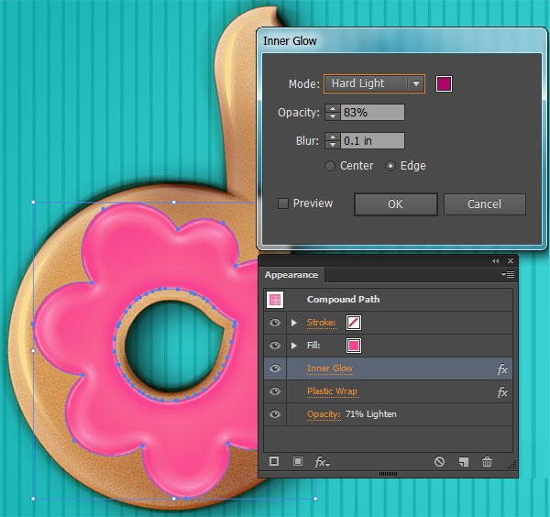Expand the Stroke attribute row
Image resolution: width=550 pixels, height=517 pixels.
[x=294, y=323]
